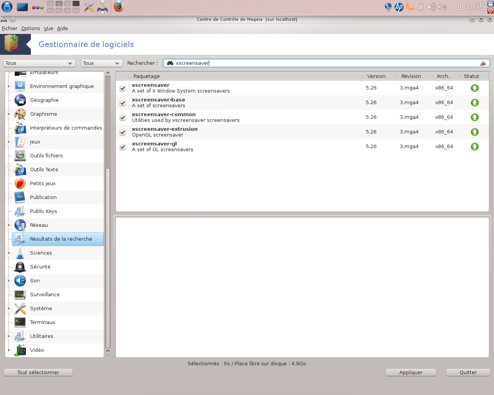Open the Aide menu
The height and width of the screenshot is (395, 494).
click(x=63, y=29)
